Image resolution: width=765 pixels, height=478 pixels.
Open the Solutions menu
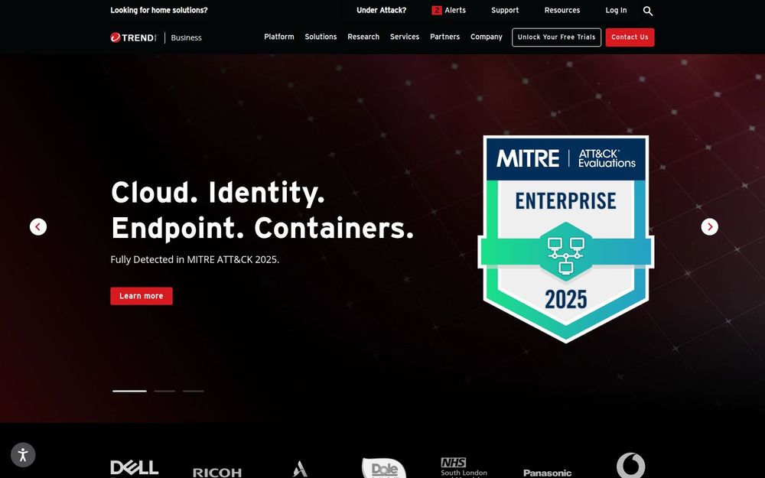(321, 37)
